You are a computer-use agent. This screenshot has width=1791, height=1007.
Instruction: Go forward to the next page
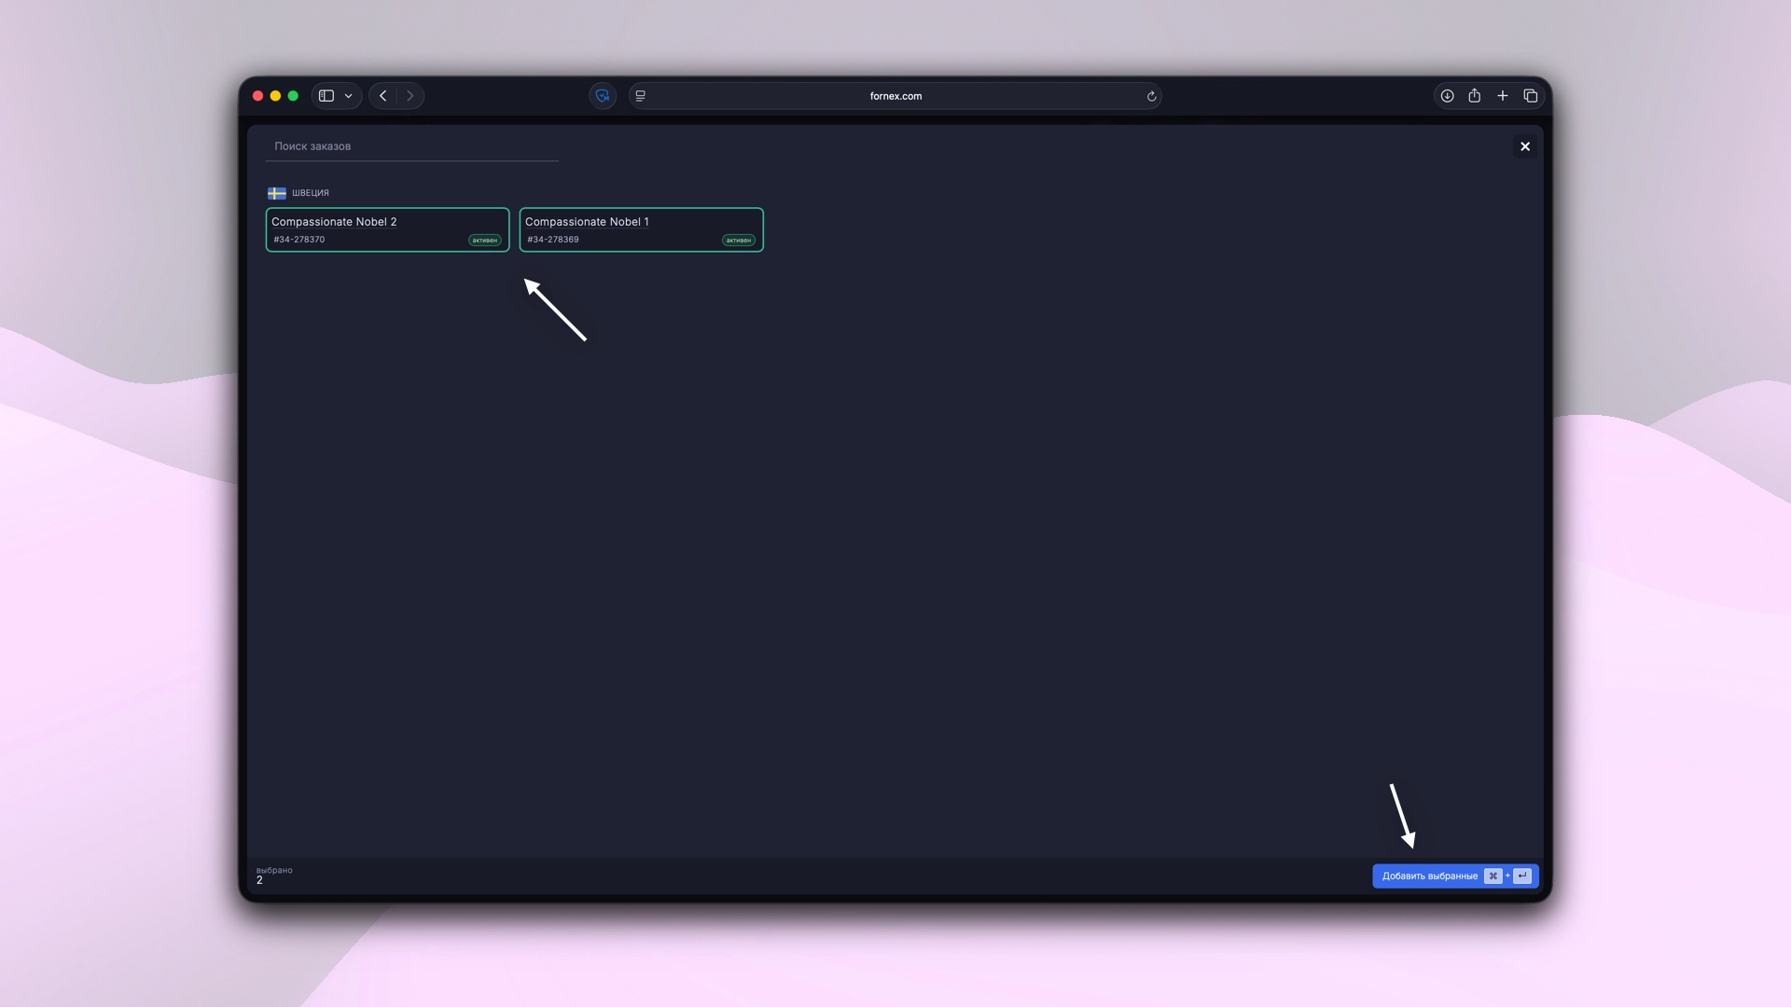click(x=410, y=96)
